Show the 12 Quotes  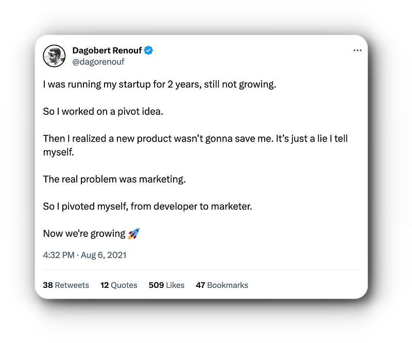pyautogui.click(x=118, y=285)
